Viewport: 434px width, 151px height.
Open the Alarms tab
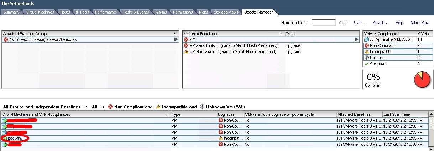tap(161, 12)
